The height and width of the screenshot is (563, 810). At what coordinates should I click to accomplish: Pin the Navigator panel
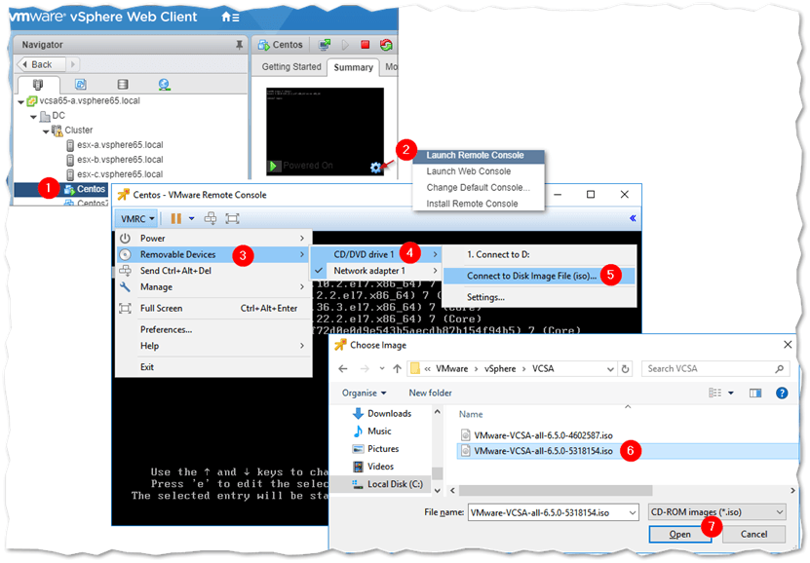click(239, 45)
